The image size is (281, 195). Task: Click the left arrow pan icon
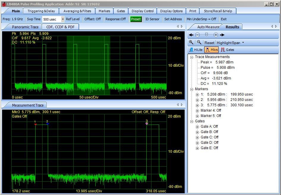pyautogui.click(x=191, y=35)
